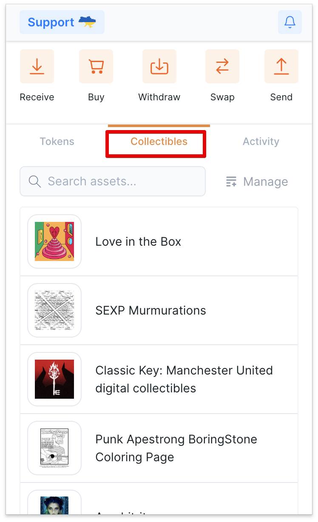The width and height of the screenshot is (318, 522).
Task: Click the Support button
Action: [x=62, y=22]
